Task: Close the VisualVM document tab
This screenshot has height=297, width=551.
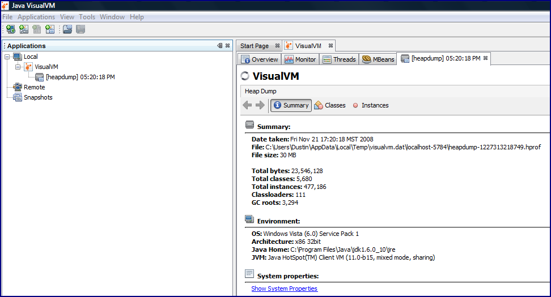Action: coord(330,46)
